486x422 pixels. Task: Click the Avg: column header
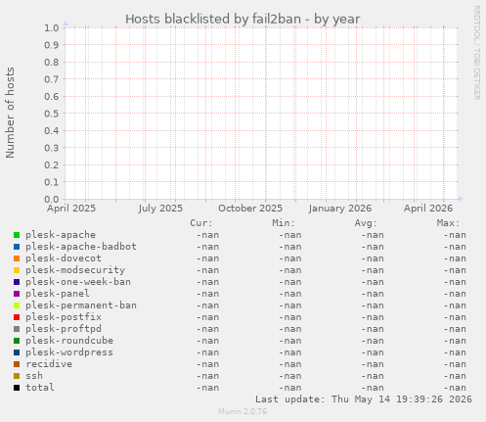(366, 223)
